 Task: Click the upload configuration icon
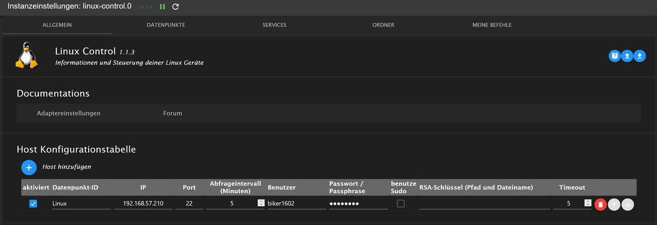click(627, 56)
